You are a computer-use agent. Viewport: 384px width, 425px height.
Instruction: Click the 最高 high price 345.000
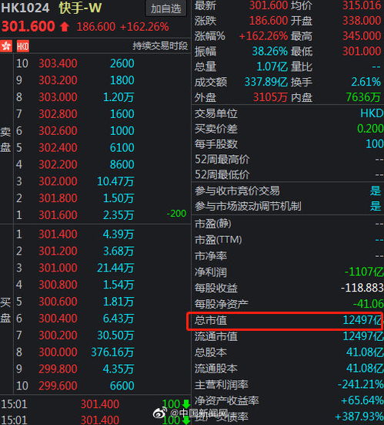point(362,35)
